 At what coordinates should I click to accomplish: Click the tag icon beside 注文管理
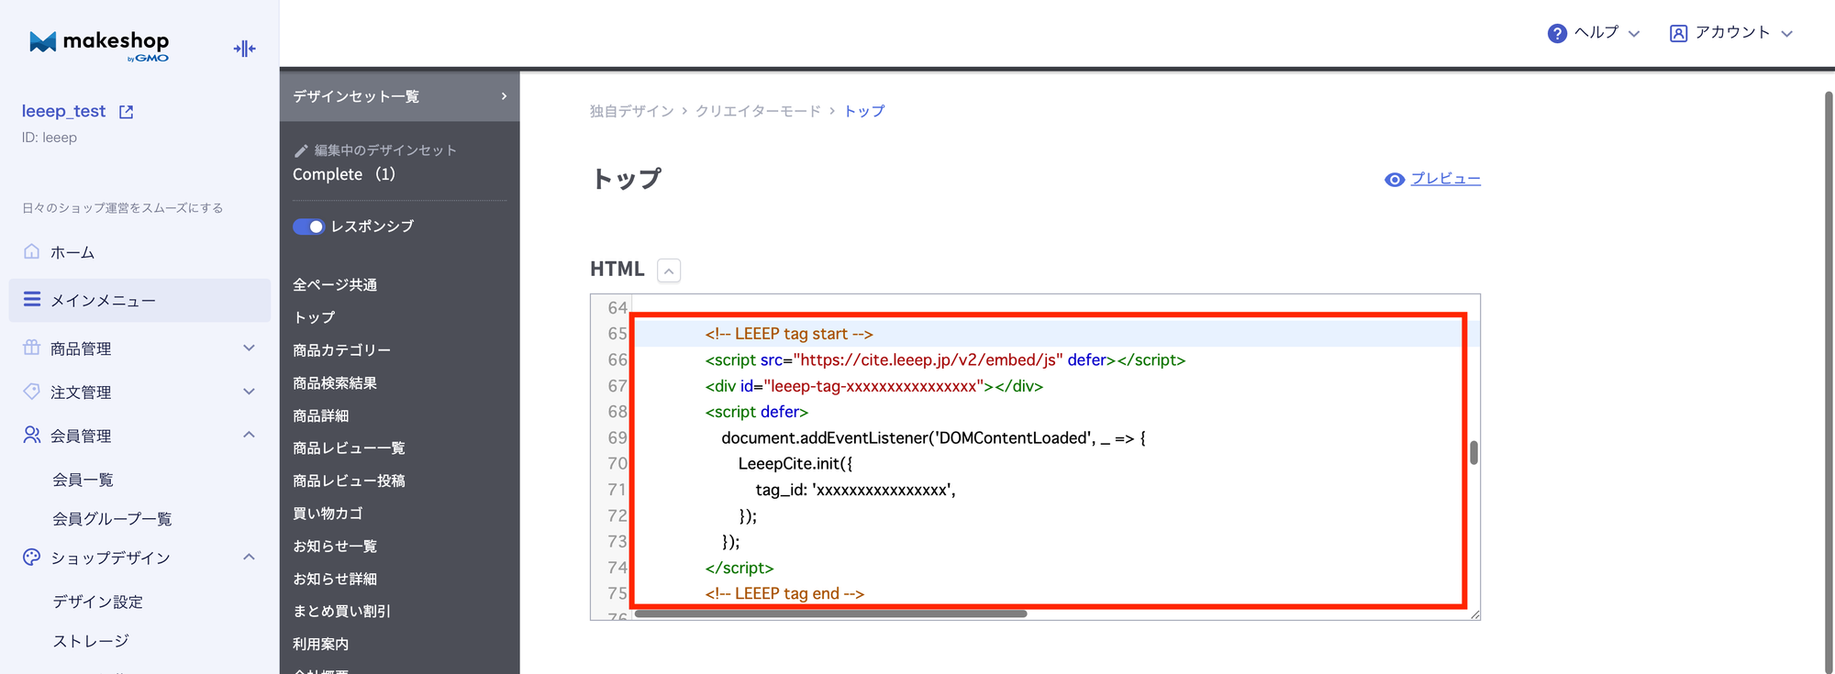click(32, 392)
